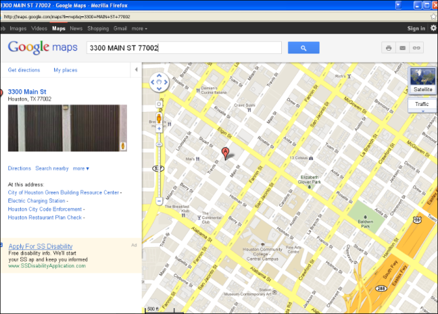The height and width of the screenshot is (314, 438).
Task: Click the map search input field
Action: 184,48
